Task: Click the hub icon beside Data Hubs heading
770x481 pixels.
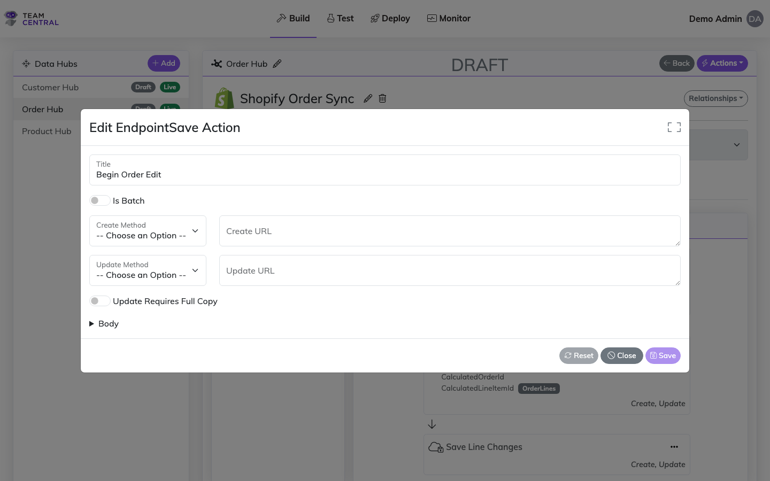Action: [26, 63]
